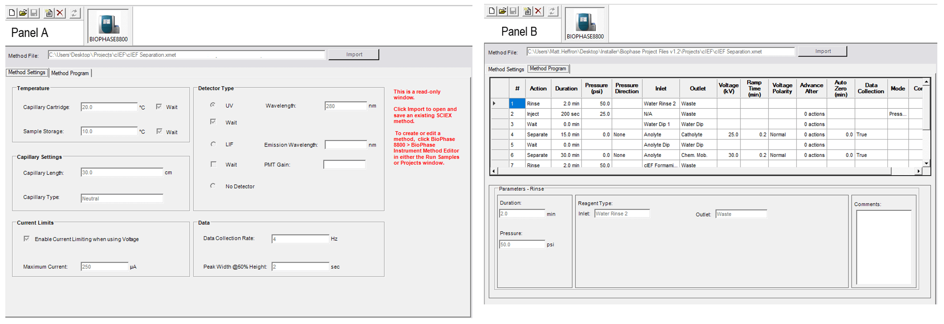The width and height of the screenshot is (944, 324).
Task: Select BIOPHASE8800 instrument icon in Panel B
Action: pyautogui.click(x=585, y=24)
